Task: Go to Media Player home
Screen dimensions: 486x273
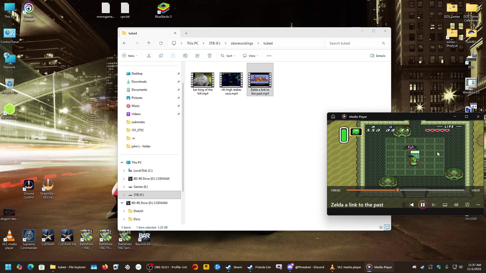Action: [x=333, y=117]
